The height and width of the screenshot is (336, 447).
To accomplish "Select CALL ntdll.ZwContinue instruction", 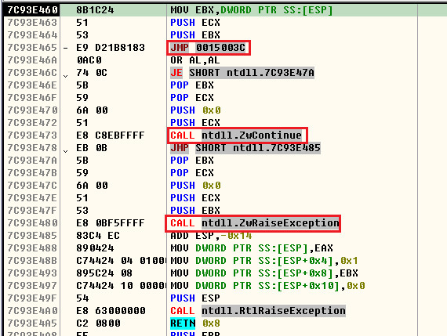I will click(236, 135).
